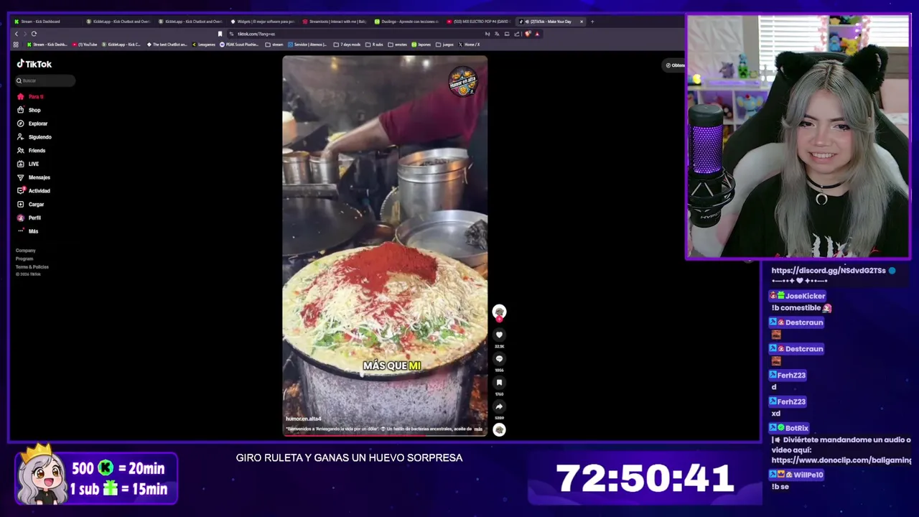Switch to MIX ELECTRO POP YouTube tab
The height and width of the screenshot is (517, 919).
479,22
